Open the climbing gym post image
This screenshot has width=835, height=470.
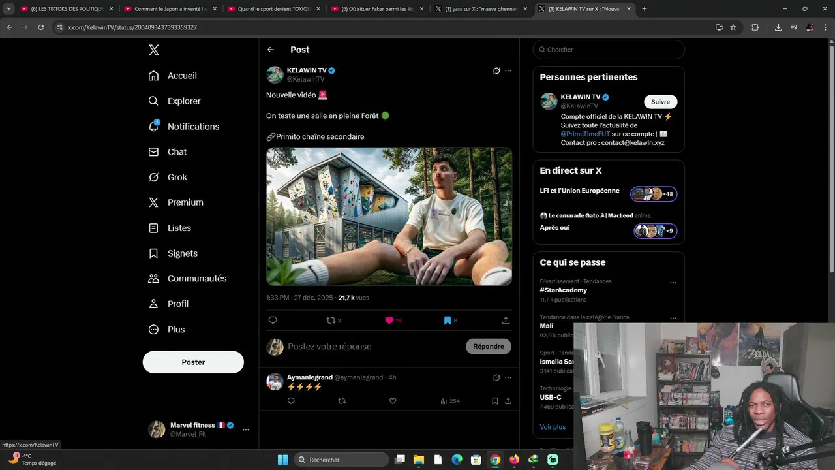[389, 216]
